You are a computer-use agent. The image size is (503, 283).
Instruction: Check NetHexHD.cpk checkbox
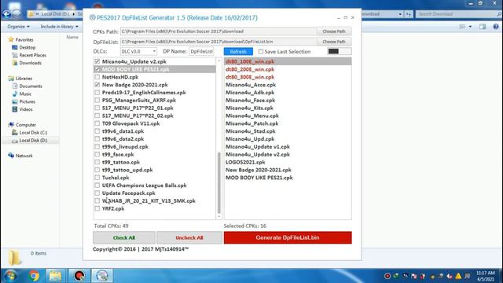coord(97,77)
